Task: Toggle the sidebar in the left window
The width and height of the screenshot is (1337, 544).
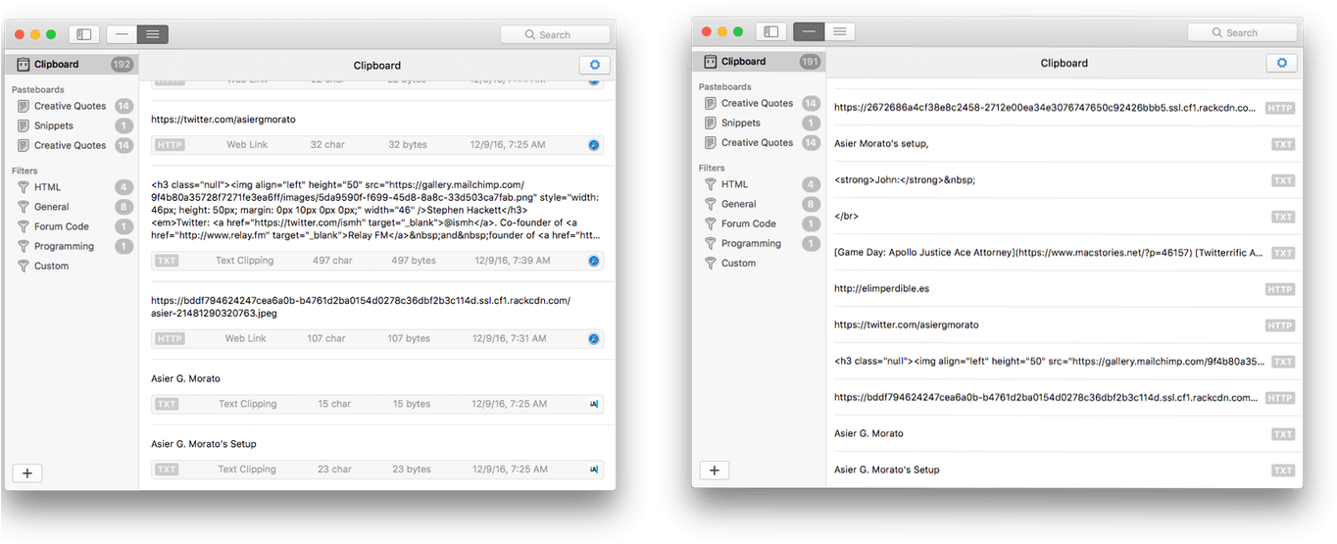Action: pyautogui.click(x=84, y=34)
